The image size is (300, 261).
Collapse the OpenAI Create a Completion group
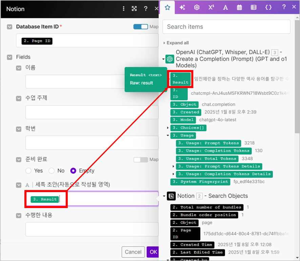pos(163,59)
